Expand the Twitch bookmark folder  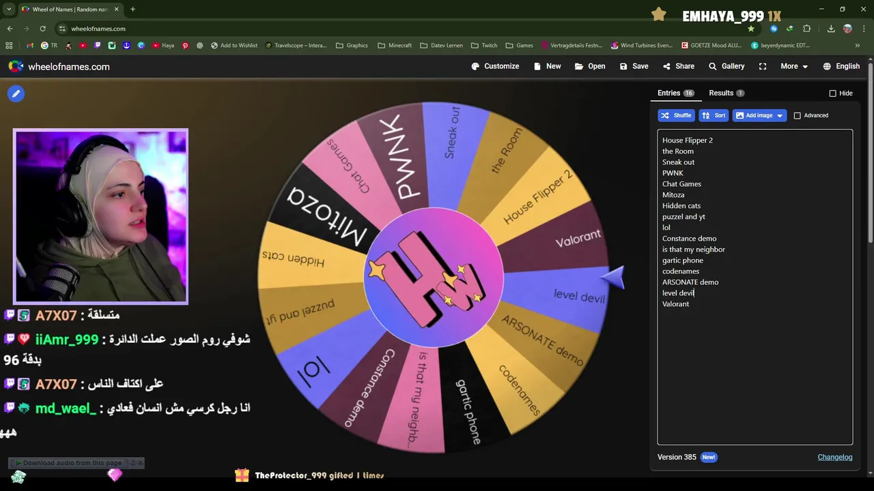484,46
